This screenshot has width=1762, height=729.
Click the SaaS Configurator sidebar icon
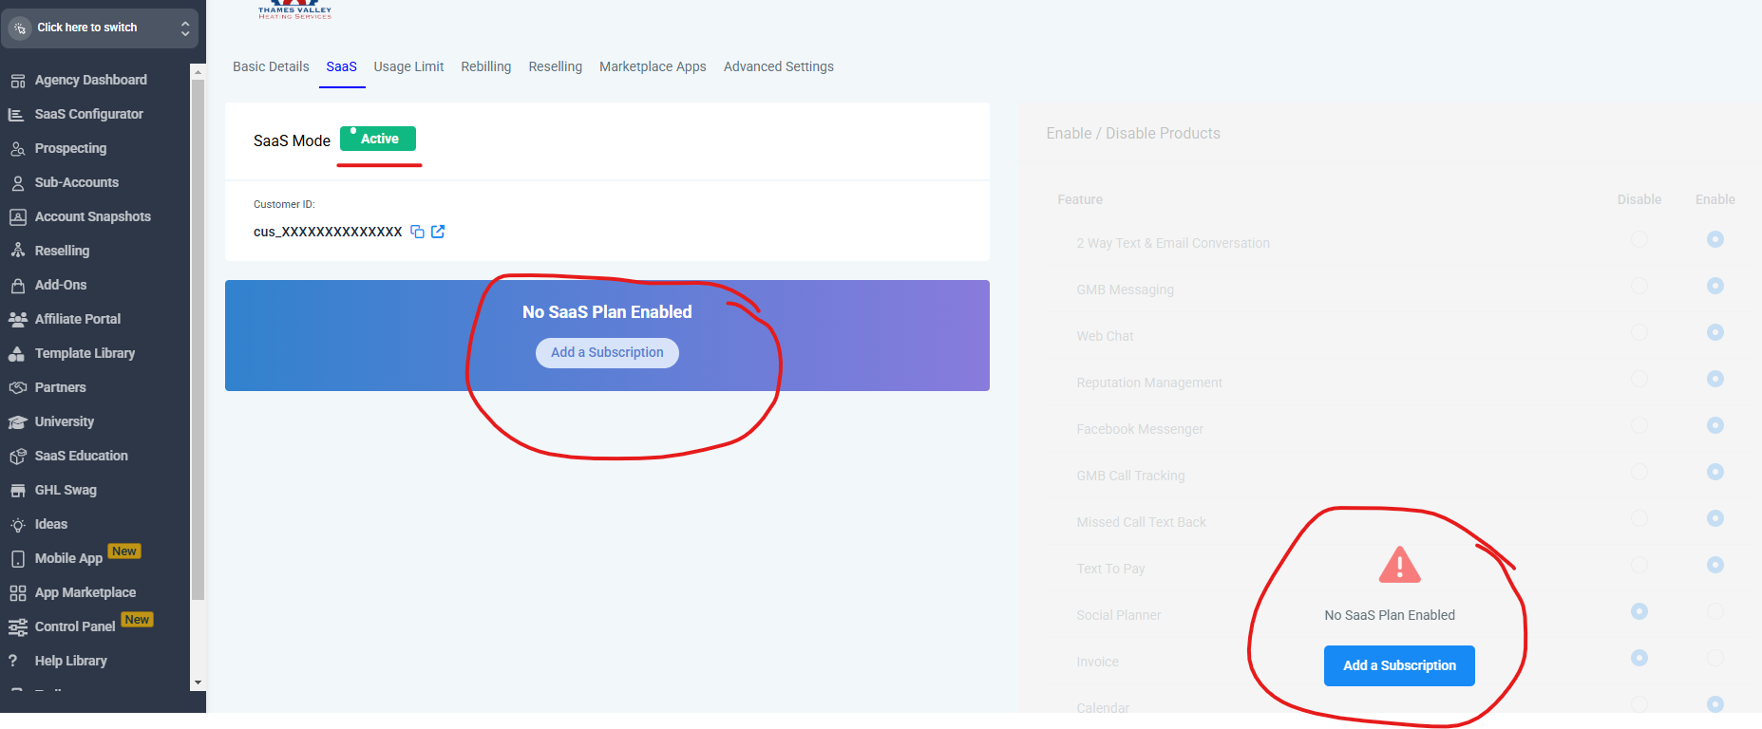tap(17, 115)
